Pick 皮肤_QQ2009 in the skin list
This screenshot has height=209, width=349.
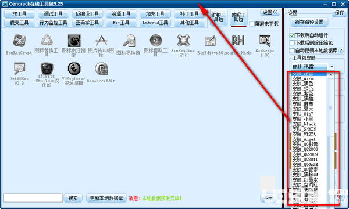(309, 154)
